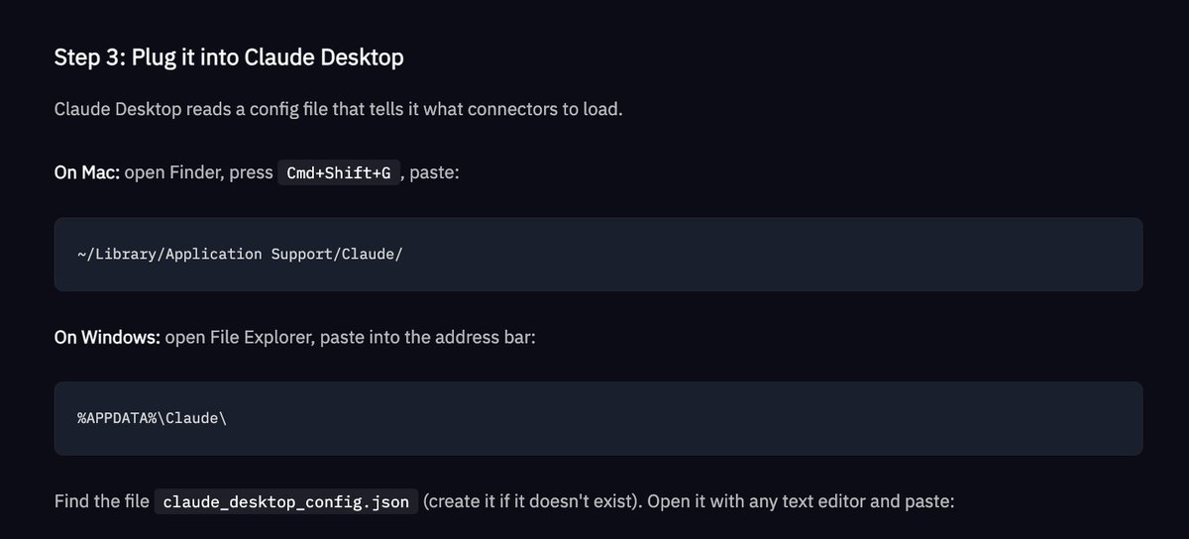This screenshot has height=539, width=1189.
Task: Click "paste into the address bar:" text
Action: pyautogui.click(x=426, y=337)
